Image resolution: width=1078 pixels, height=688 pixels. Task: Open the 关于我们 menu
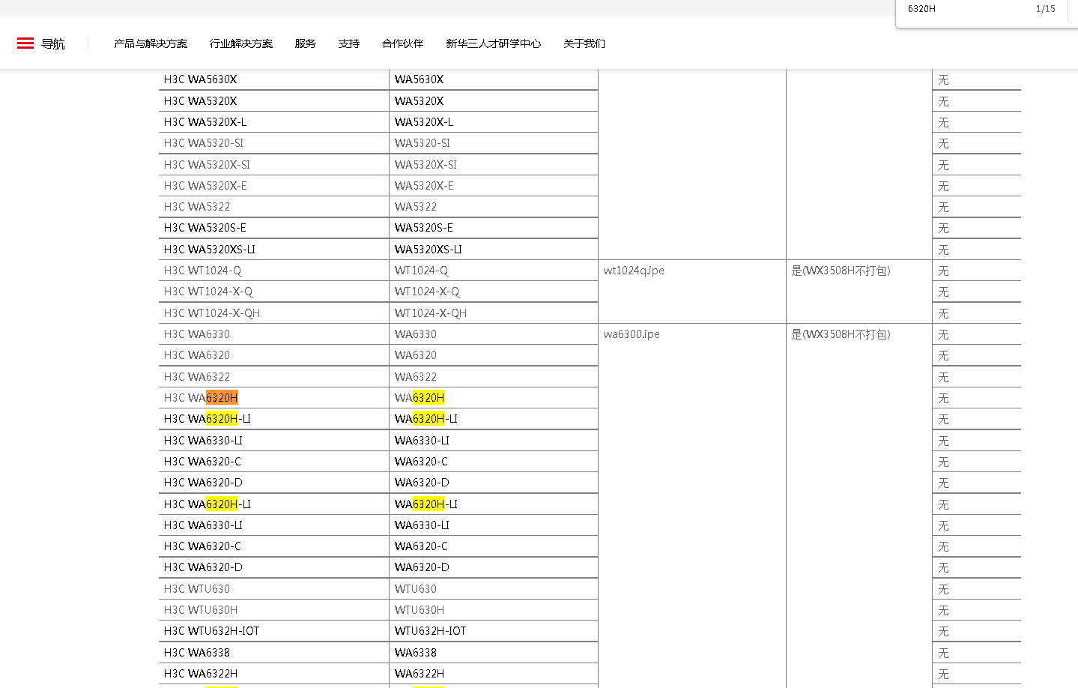pos(584,43)
